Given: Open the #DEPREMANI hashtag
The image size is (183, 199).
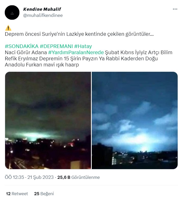Looking at the screenshot, I should (x=56, y=46).
